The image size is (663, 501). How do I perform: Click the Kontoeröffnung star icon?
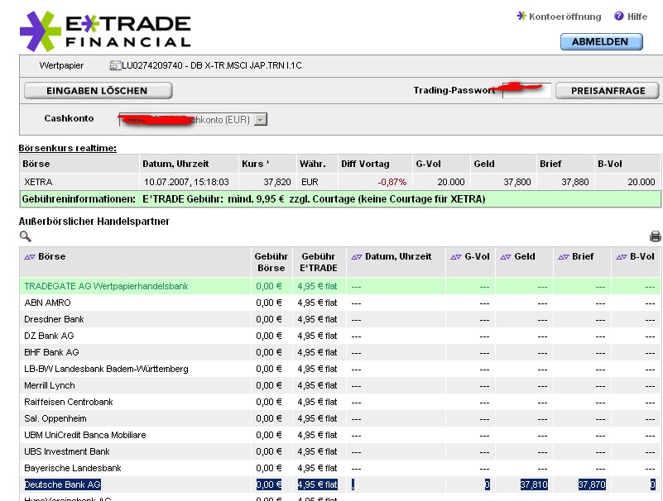click(x=521, y=16)
